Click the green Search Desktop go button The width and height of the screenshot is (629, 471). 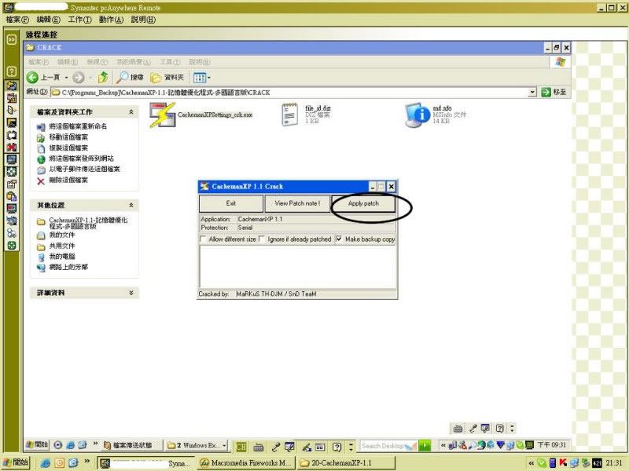pos(425,445)
